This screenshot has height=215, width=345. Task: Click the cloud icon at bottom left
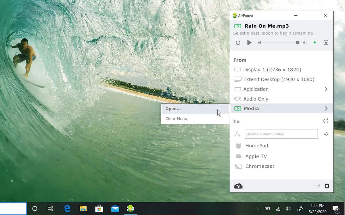point(238,186)
